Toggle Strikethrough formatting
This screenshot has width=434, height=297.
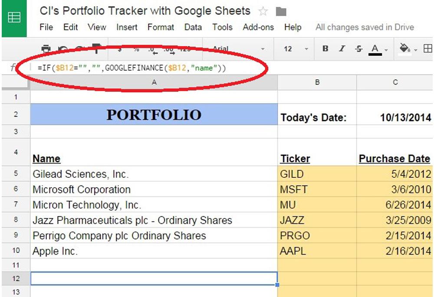point(359,49)
